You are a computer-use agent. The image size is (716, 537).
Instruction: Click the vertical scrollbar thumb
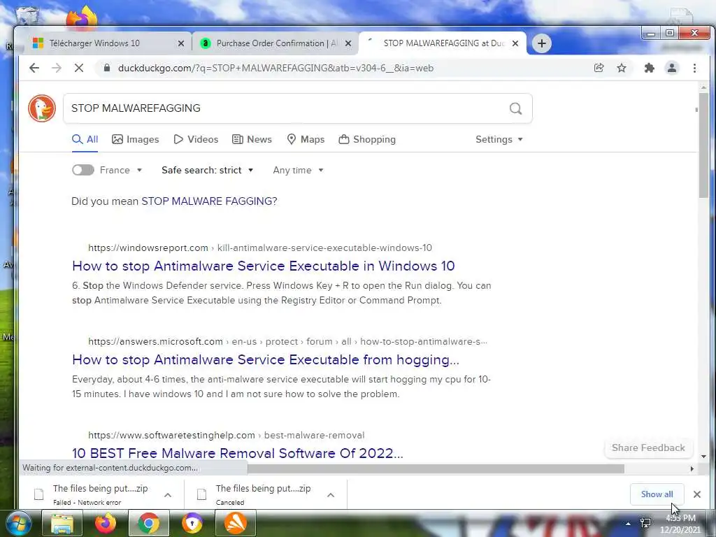[703, 145]
